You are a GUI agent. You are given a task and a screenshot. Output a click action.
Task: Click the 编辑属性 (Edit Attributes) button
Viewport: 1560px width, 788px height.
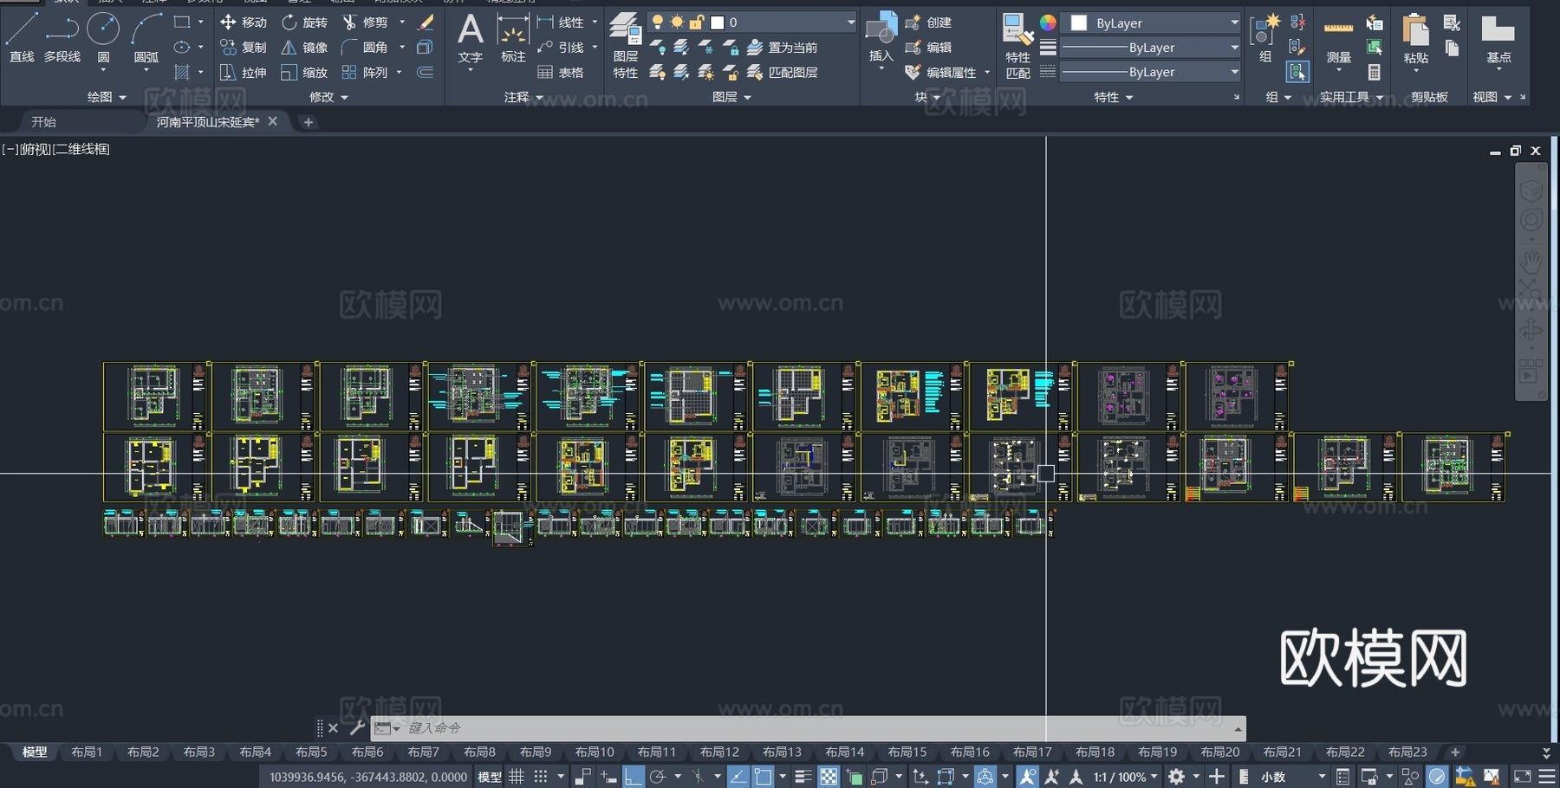(940, 72)
